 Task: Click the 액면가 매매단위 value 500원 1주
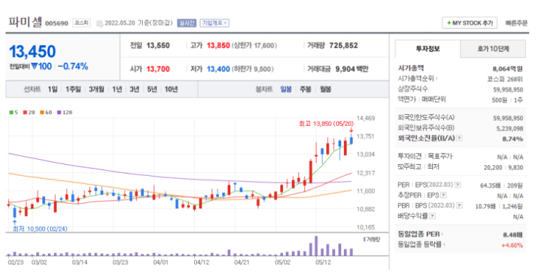[507, 100]
